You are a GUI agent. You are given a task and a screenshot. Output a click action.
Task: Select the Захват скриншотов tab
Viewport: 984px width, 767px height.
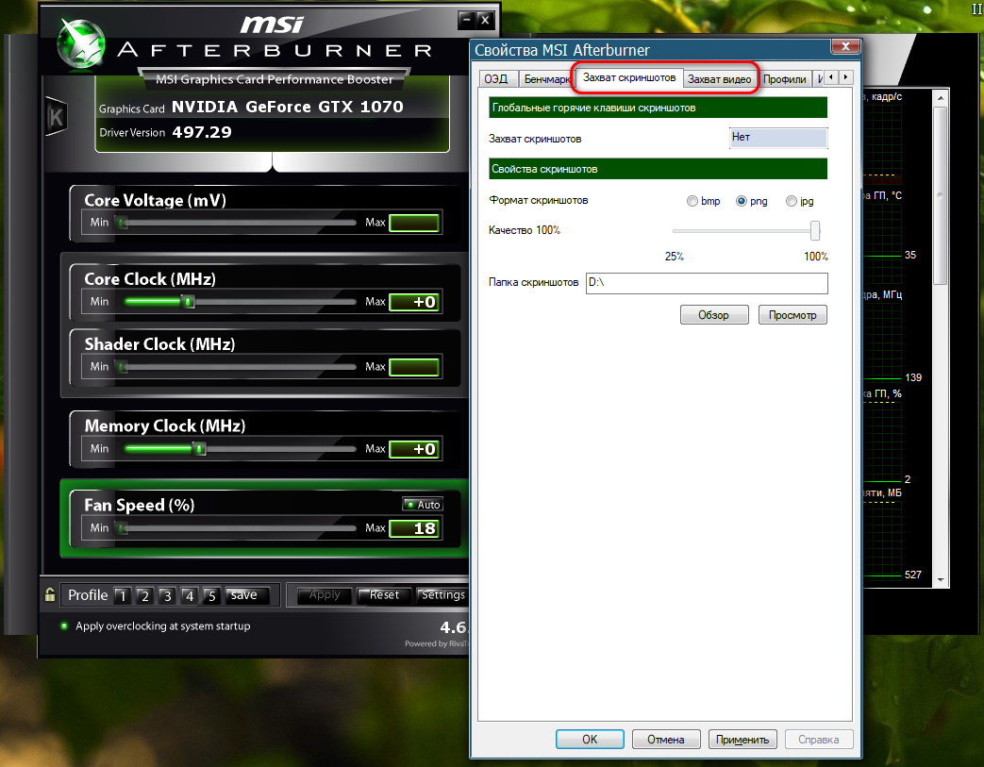(x=629, y=77)
